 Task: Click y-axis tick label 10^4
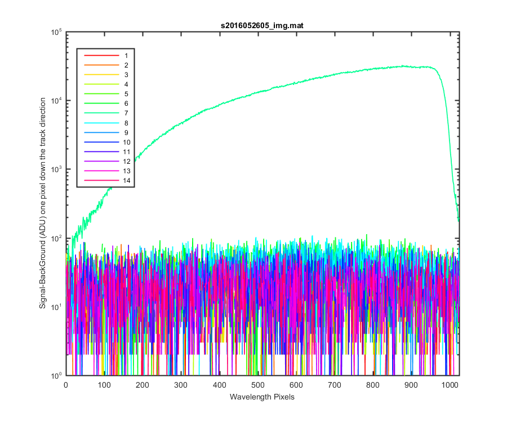(x=56, y=101)
